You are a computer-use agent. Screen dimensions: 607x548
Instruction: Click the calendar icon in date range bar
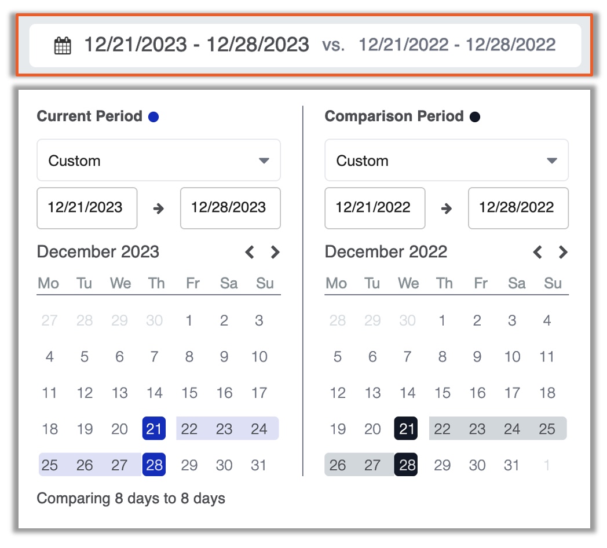[63, 45]
